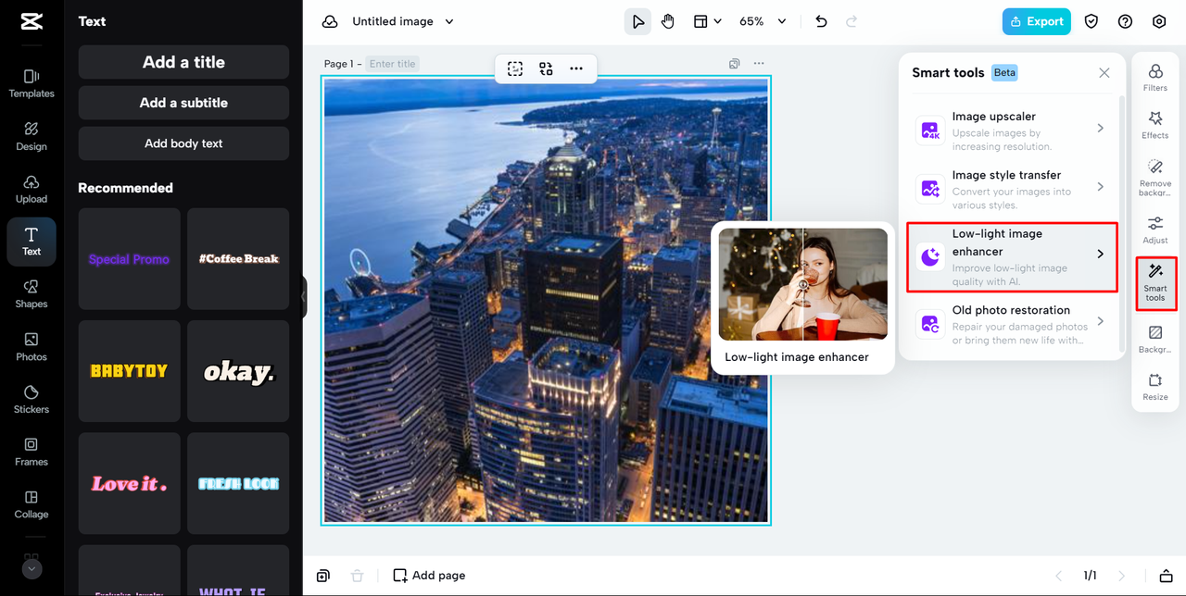1186x596 pixels.
Task: Open the Resize right panel
Action: [1155, 386]
